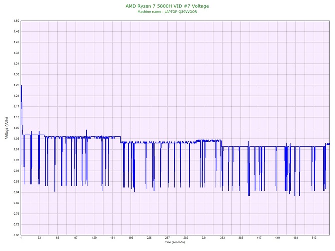
Task: Click the x-axis tick label 385
Action: pos(241,238)
